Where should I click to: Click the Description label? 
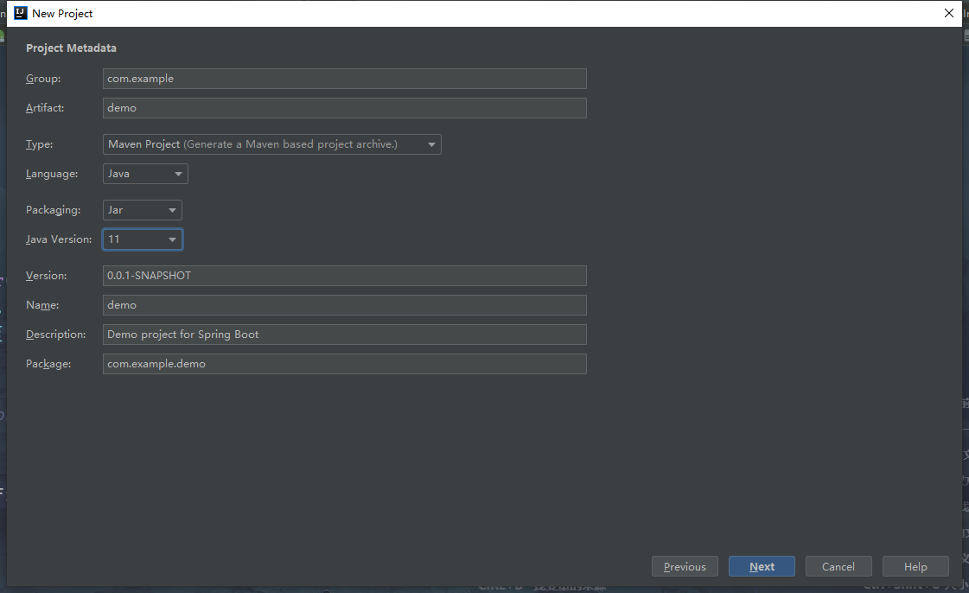[x=55, y=335]
